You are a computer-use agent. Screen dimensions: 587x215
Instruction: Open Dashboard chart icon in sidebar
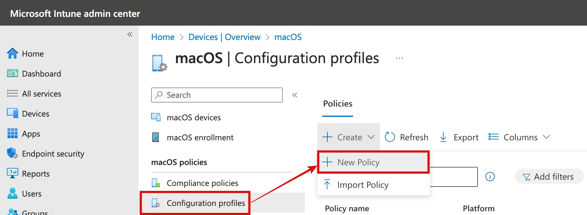(x=13, y=73)
